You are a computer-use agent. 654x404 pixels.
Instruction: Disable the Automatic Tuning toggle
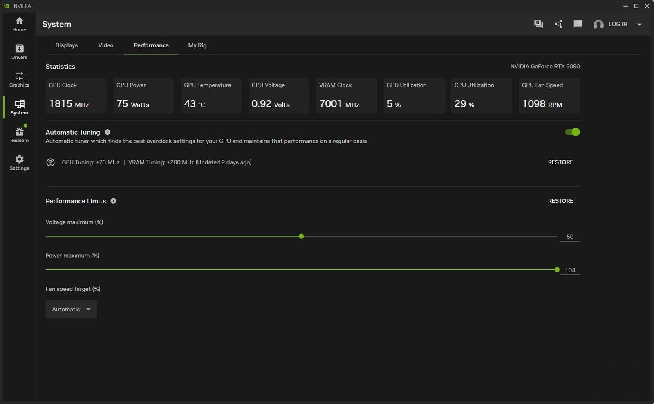coord(572,132)
